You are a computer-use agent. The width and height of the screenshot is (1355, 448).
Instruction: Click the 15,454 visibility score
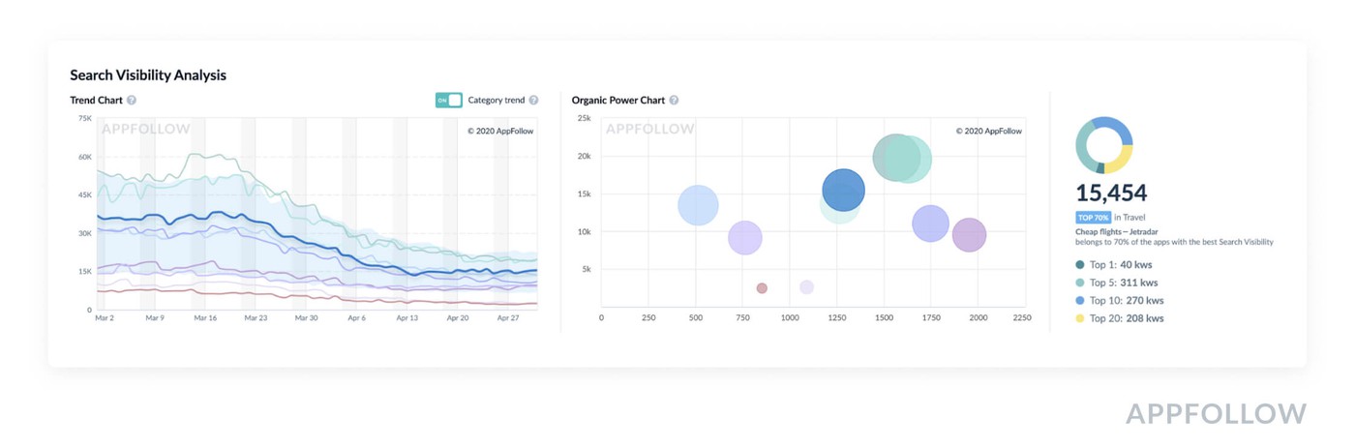(x=1111, y=193)
